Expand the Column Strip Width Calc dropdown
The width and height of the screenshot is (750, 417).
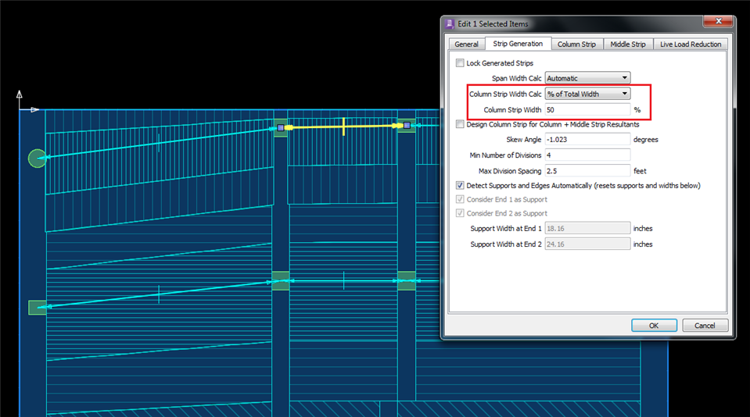(x=587, y=94)
